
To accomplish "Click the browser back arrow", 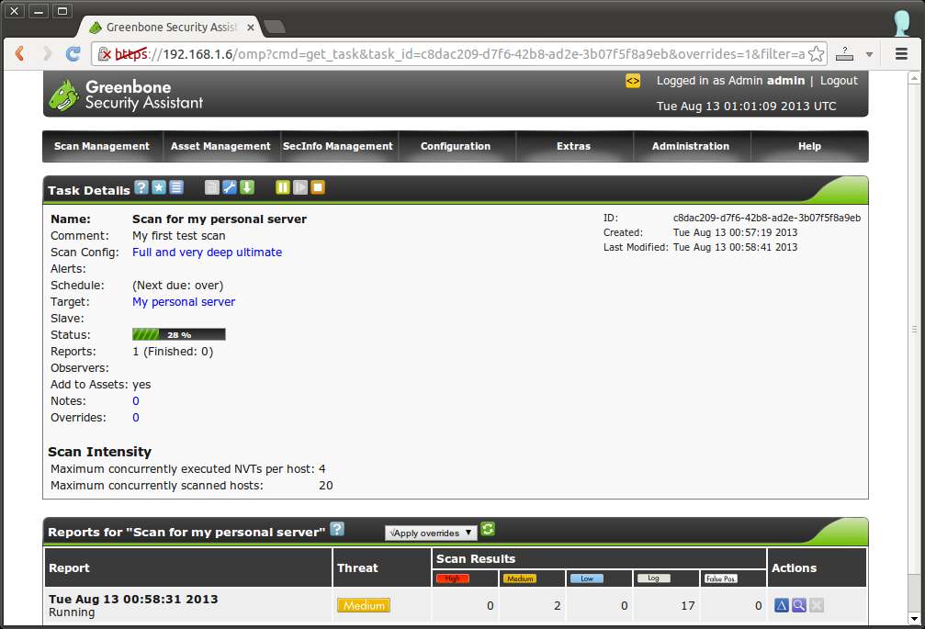I will point(19,53).
